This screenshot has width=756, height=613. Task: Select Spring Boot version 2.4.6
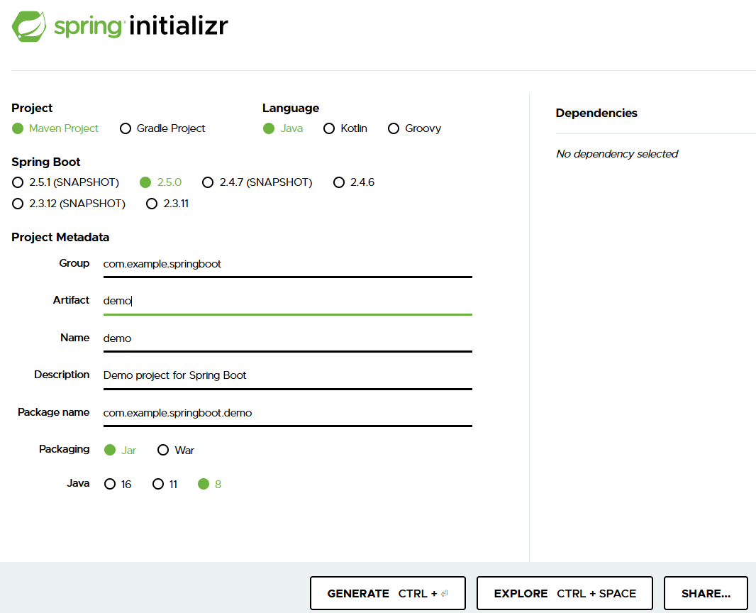point(354,182)
